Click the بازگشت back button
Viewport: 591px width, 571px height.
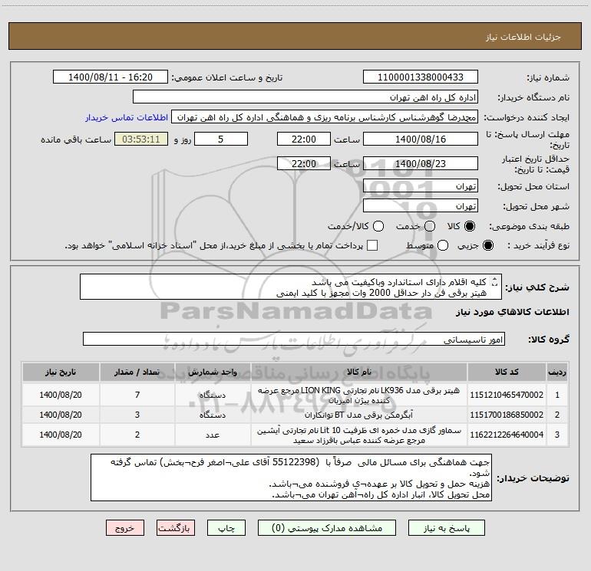[x=176, y=528]
